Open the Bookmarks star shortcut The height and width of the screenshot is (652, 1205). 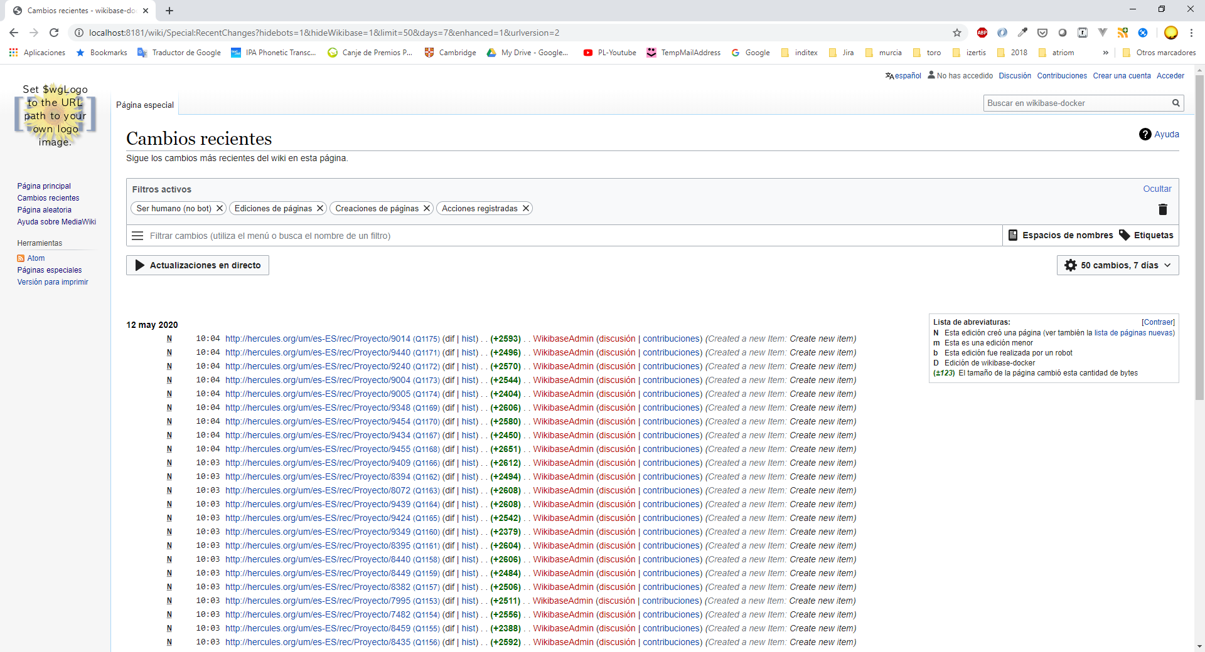tap(102, 53)
